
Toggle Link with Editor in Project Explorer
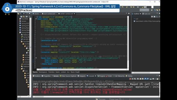click(24, 17)
